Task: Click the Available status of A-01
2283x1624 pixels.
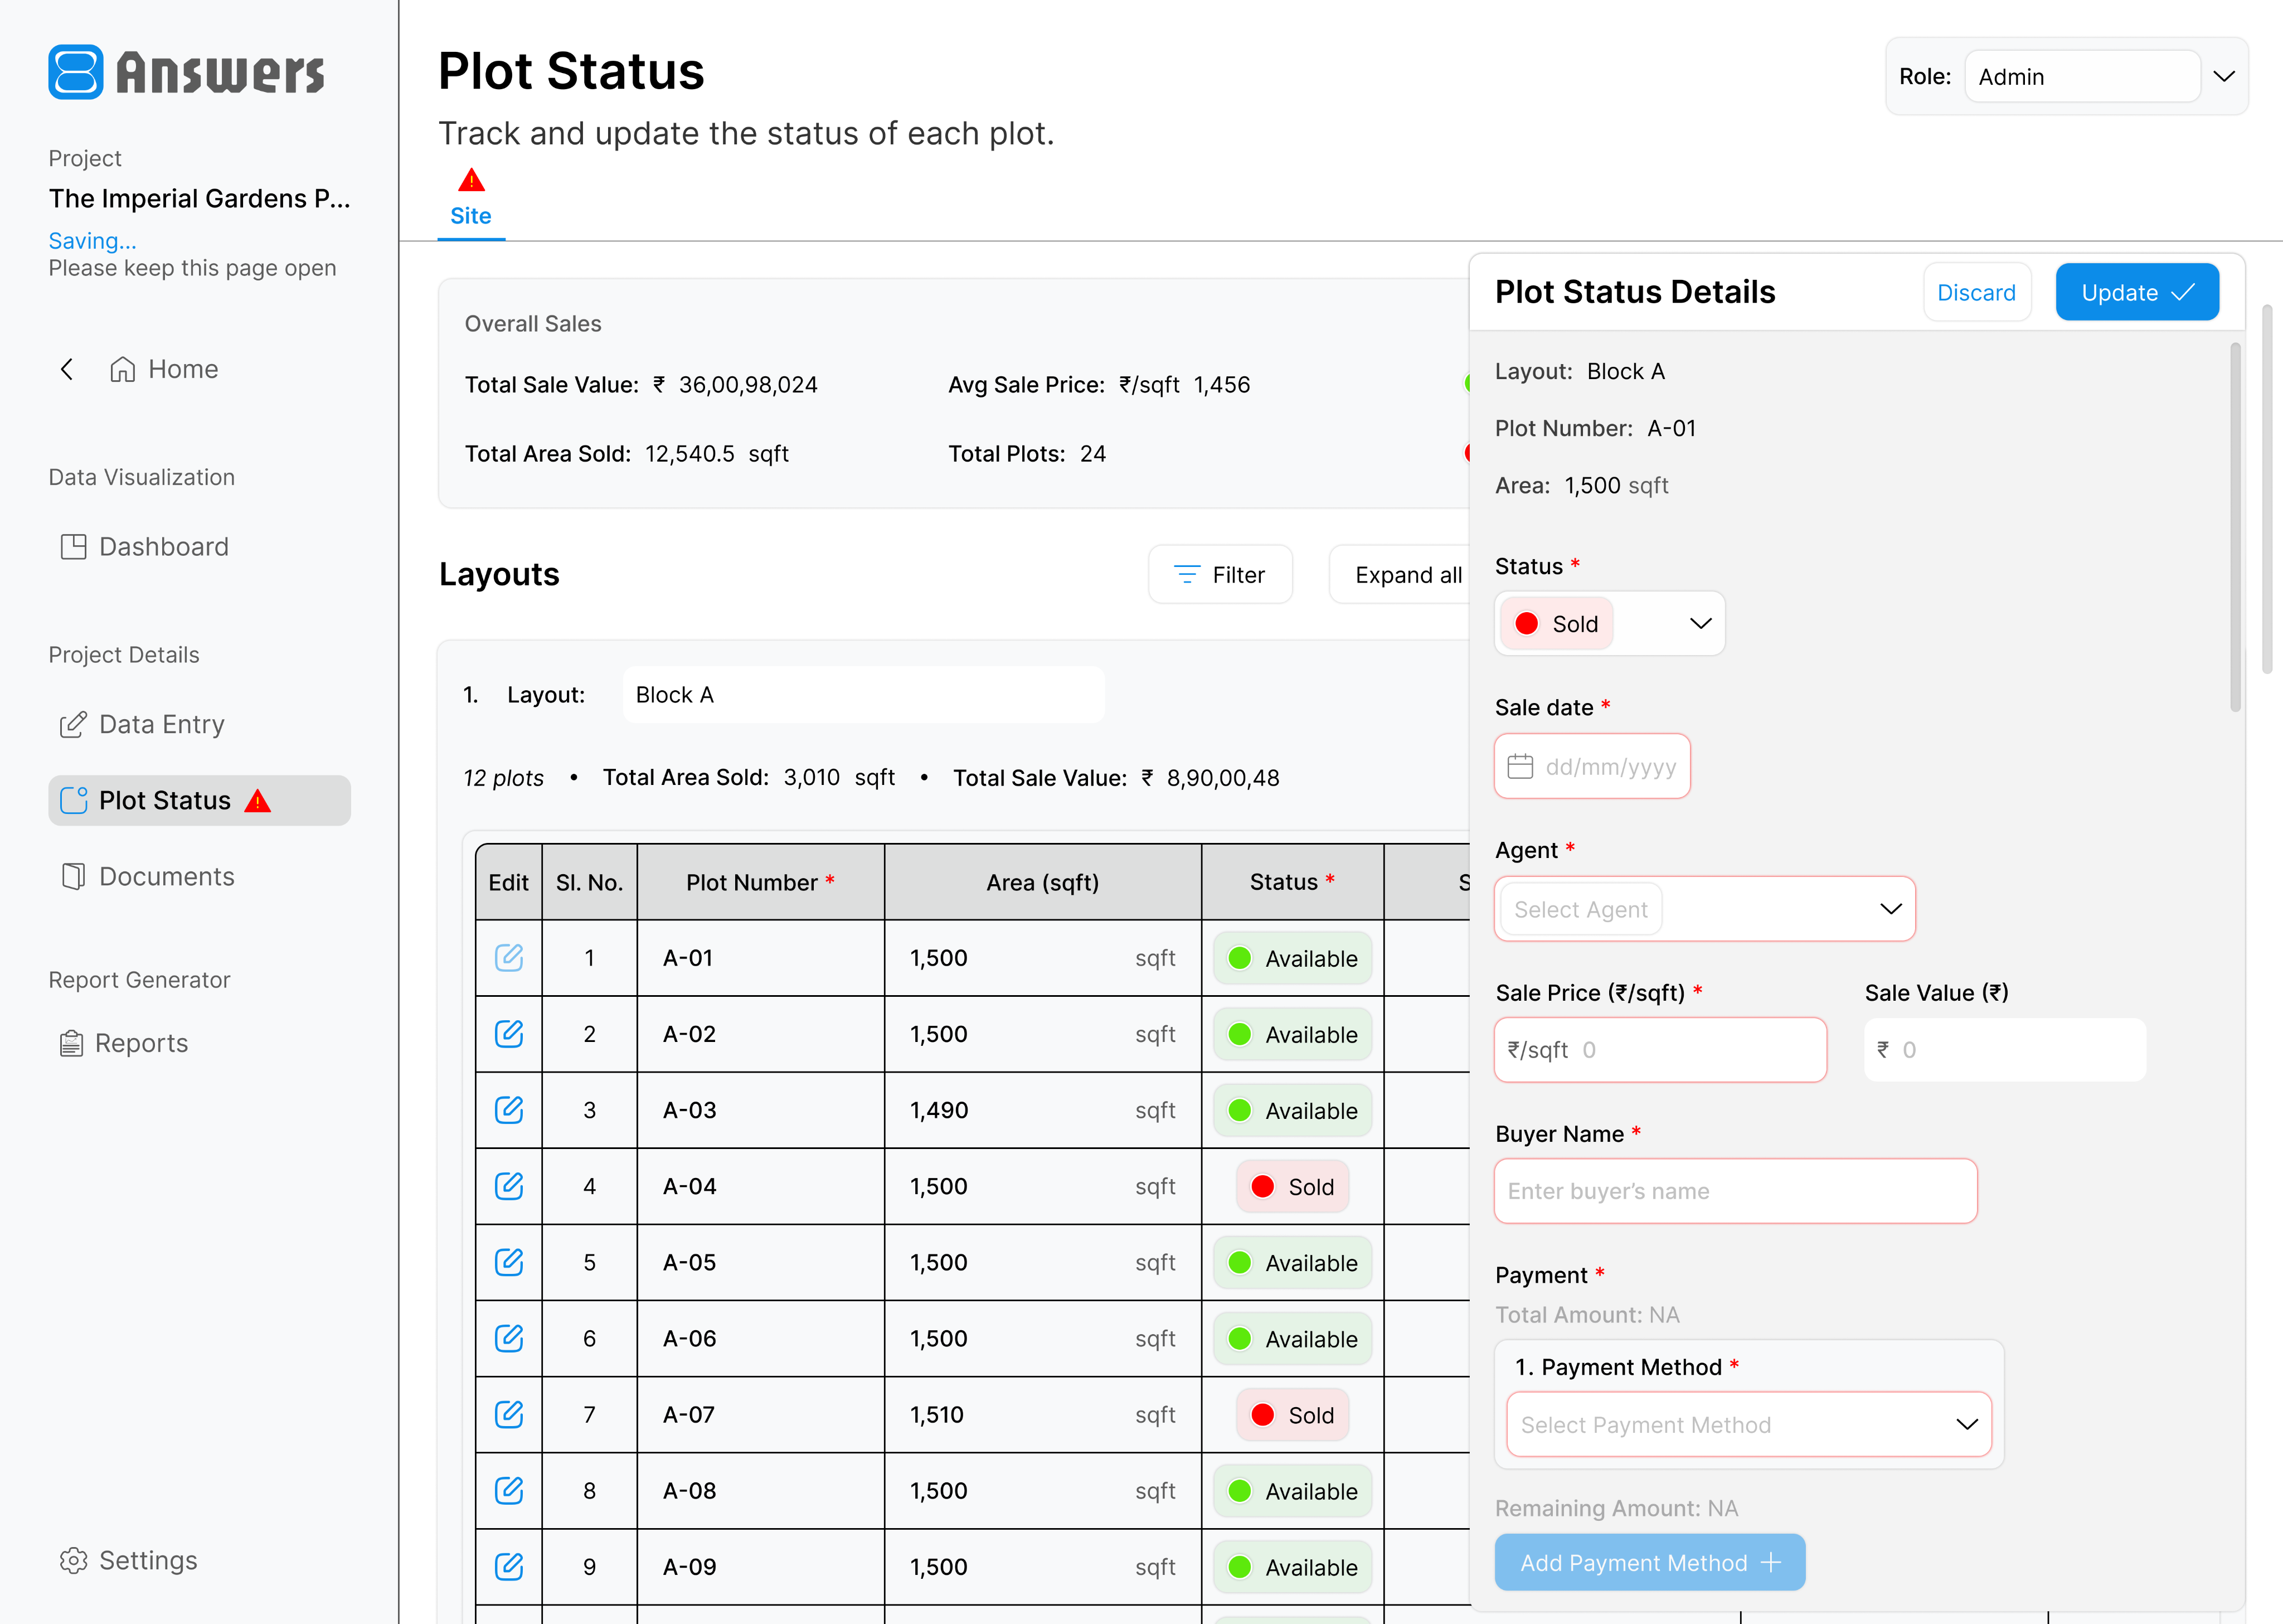Action: [x=1293, y=958]
